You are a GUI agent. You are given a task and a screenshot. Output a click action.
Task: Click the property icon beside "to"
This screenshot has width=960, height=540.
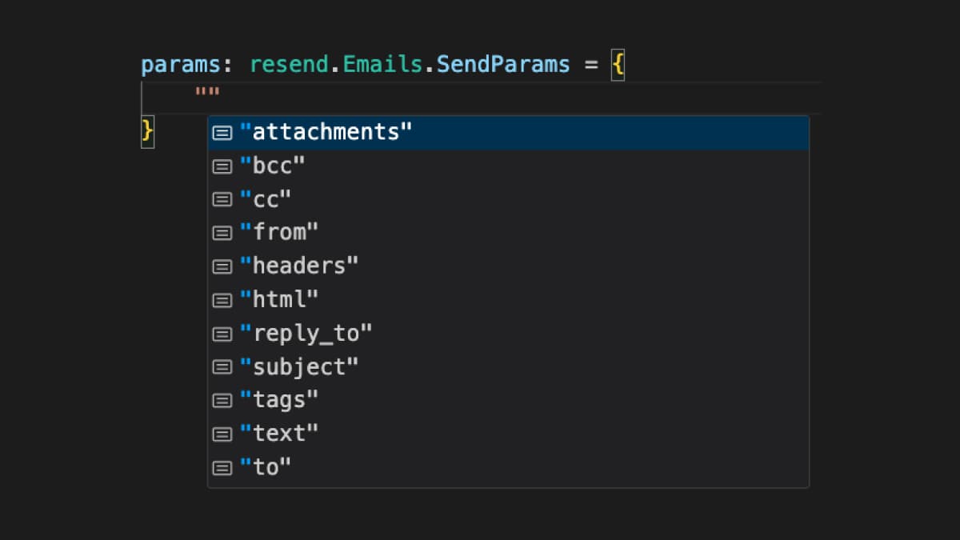[x=222, y=467]
